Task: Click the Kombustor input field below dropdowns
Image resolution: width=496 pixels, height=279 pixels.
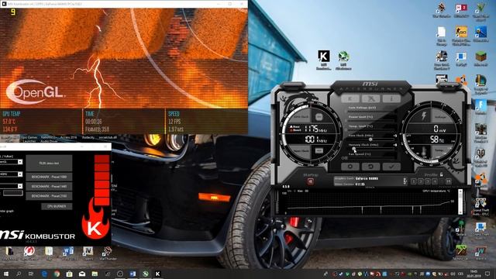Action: coord(13,193)
